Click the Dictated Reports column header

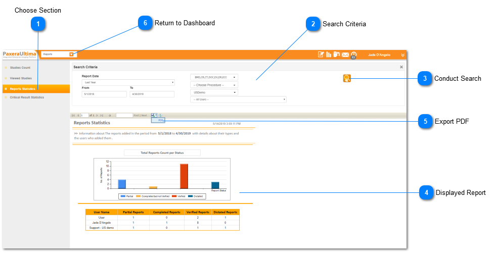[x=226, y=213]
